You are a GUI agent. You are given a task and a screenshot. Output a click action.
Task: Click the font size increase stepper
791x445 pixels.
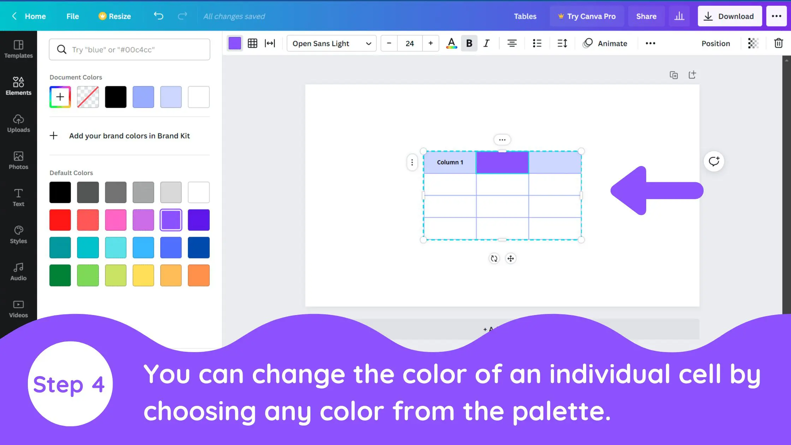point(431,43)
